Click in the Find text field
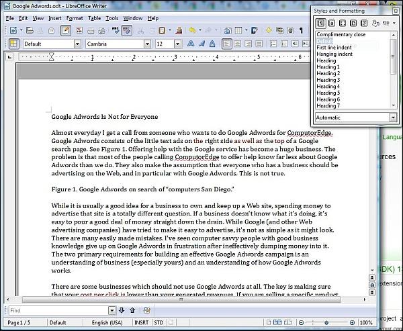The width and height of the screenshot is (403, 331). pyautogui.click(x=58, y=310)
